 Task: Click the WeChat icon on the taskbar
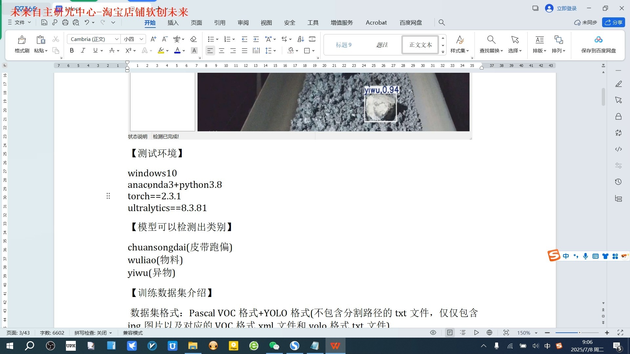[x=274, y=345]
